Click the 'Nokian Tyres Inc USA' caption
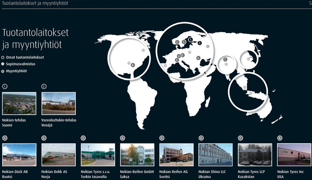The image size is (312, 180). click(291, 174)
